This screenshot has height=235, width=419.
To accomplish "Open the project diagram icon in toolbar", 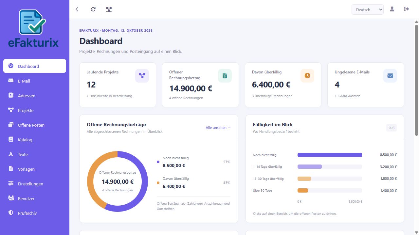I will (x=109, y=9).
